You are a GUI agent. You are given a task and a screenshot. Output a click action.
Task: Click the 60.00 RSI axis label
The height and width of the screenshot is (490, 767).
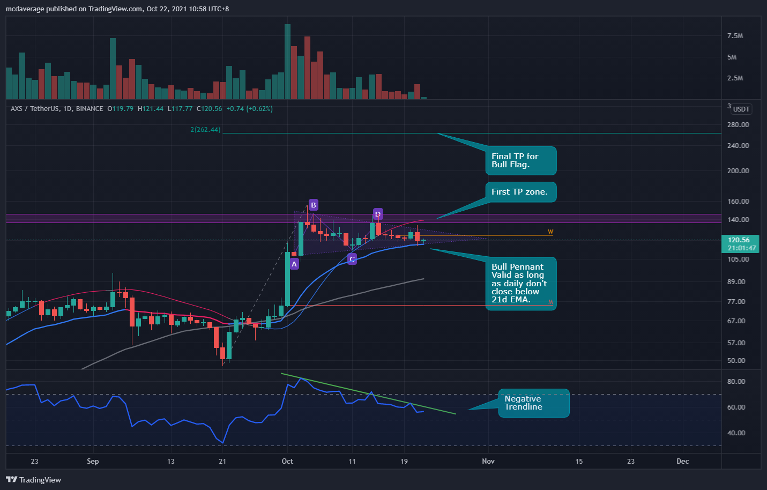click(x=736, y=407)
